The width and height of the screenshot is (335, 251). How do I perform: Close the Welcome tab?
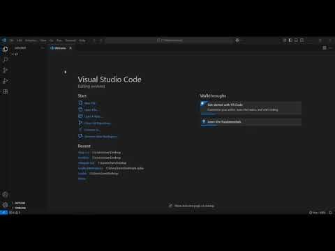pyautogui.click(x=70, y=48)
